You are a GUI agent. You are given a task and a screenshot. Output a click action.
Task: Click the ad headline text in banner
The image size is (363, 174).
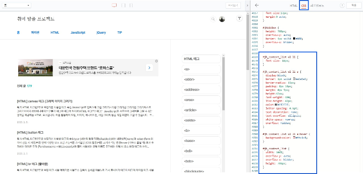[x=86, y=68]
